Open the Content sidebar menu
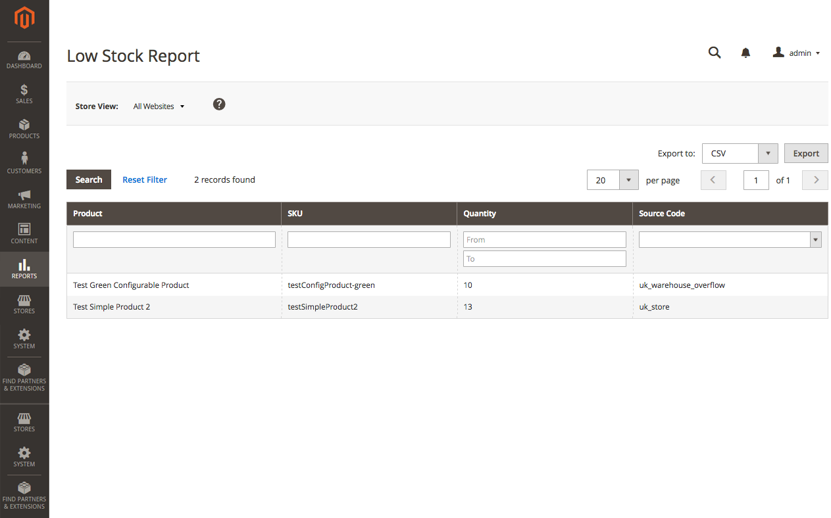The width and height of the screenshot is (831, 518). (24, 234)
